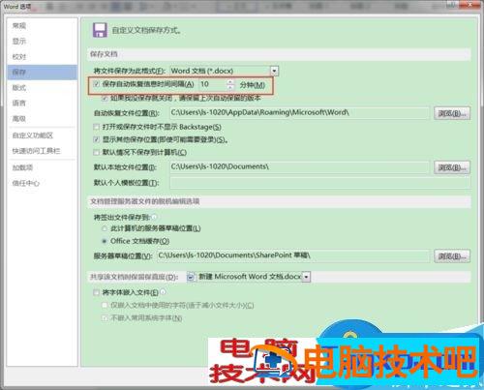Click the 服务器草稿位置 path field
Screen dimensions: 484x390
pyautogui.click(x=293, y=255)
